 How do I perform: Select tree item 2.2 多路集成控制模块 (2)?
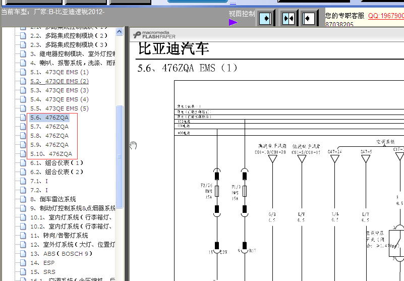point(69,36)
